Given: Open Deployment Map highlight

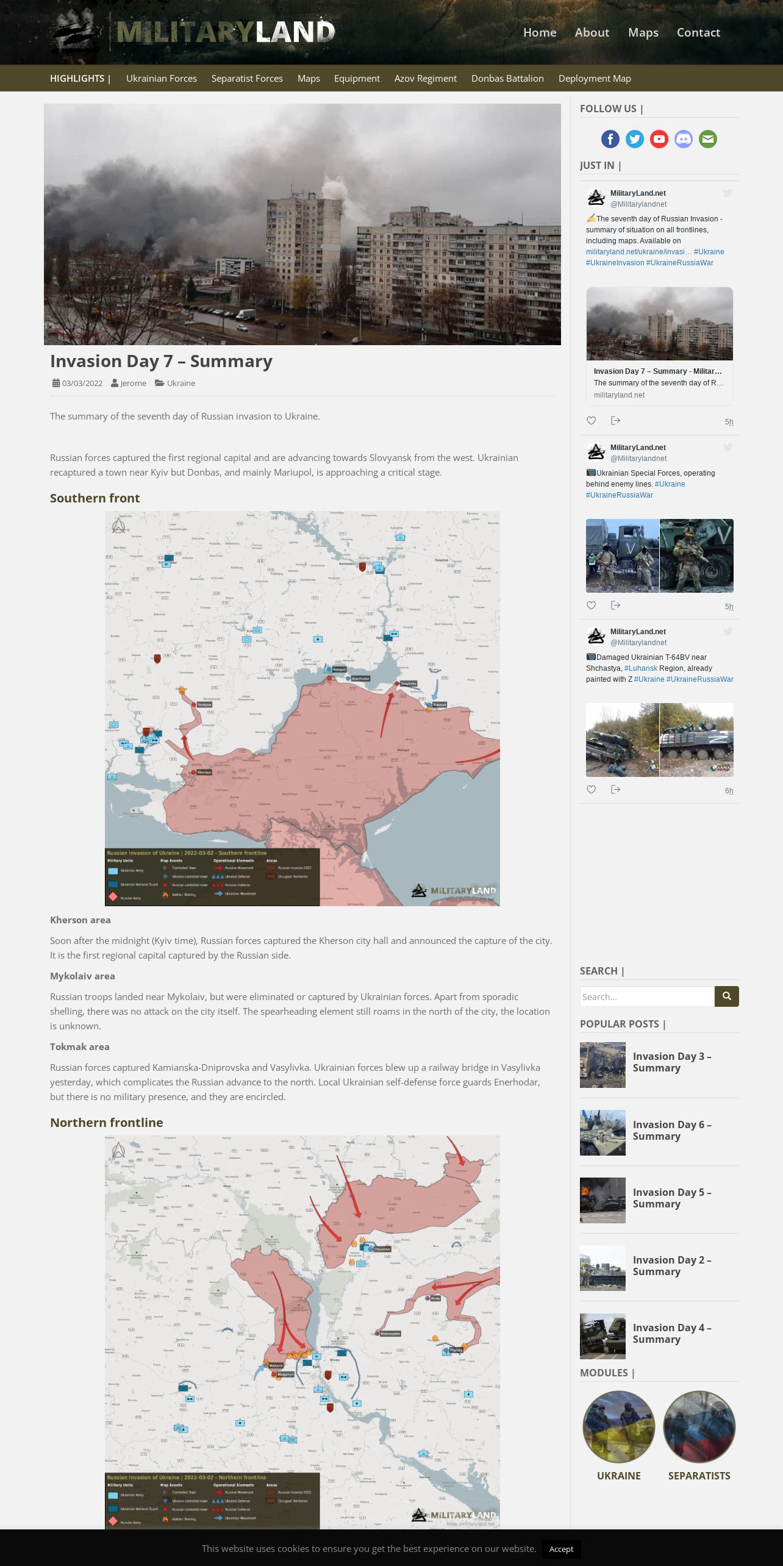Looking at the screenshot, I should pos(595,78).
